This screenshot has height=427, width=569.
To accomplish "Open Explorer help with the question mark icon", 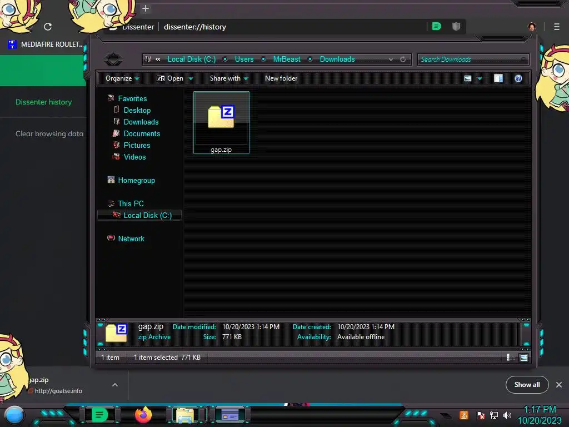I will pyautogui.click(x=518, y=78).
